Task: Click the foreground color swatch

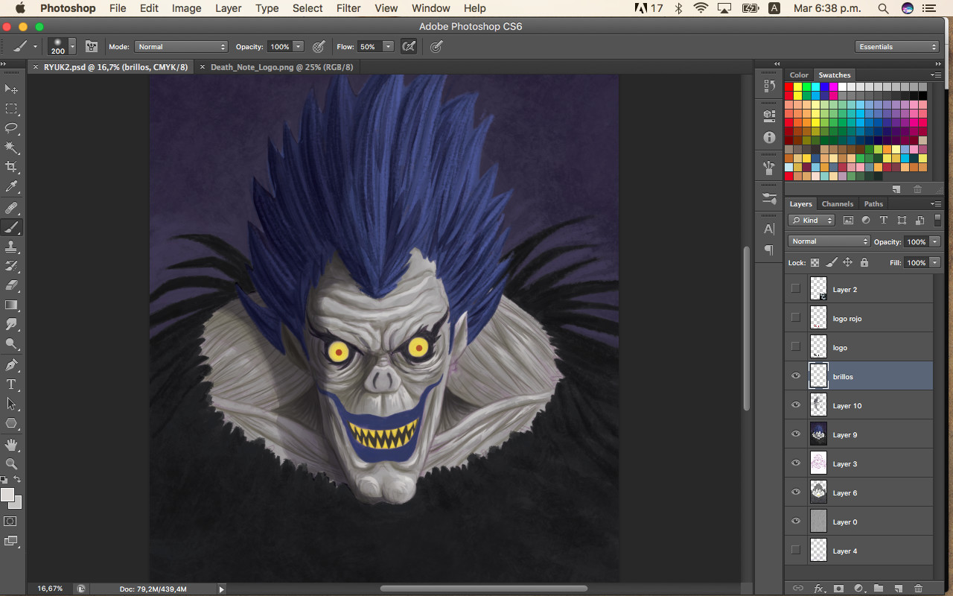Action: click(x=7, y=495)
